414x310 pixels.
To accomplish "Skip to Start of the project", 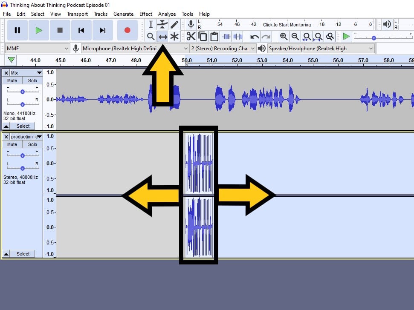I will pyautogui.click(x=81, y=30).
